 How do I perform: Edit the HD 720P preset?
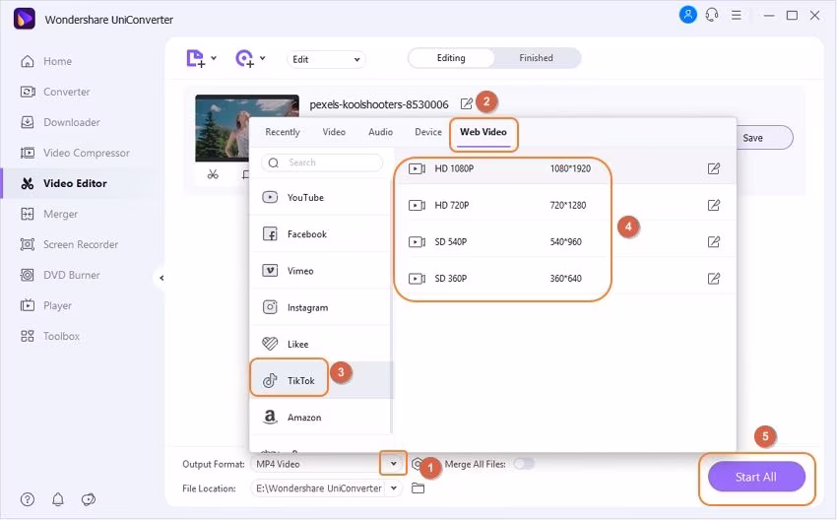(x=714, y=205)
